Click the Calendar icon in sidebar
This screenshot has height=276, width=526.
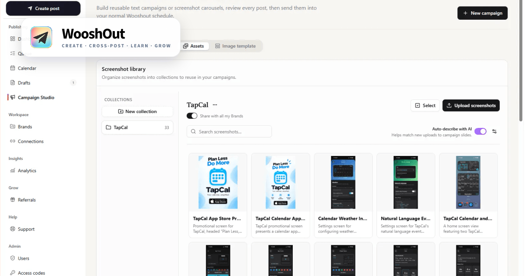click(x=13, y=68)
